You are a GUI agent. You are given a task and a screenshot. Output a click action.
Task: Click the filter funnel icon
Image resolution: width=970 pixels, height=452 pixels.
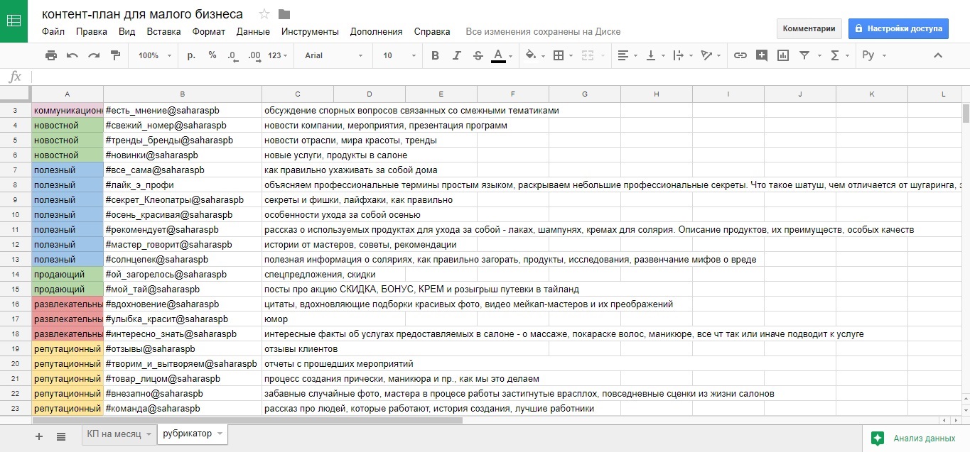(x=804, y=55)
